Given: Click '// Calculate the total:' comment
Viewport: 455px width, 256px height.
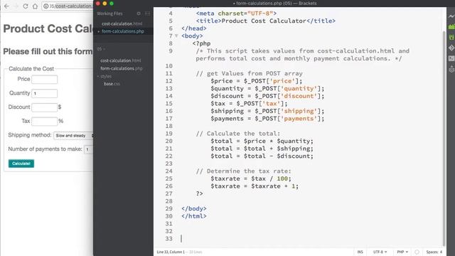Looking at the screenshot, I should [238, 134].
